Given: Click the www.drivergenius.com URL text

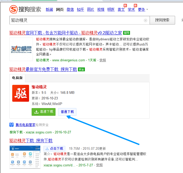Looking at the screenshot, I should pyautogui.click(x=69, y=60).
